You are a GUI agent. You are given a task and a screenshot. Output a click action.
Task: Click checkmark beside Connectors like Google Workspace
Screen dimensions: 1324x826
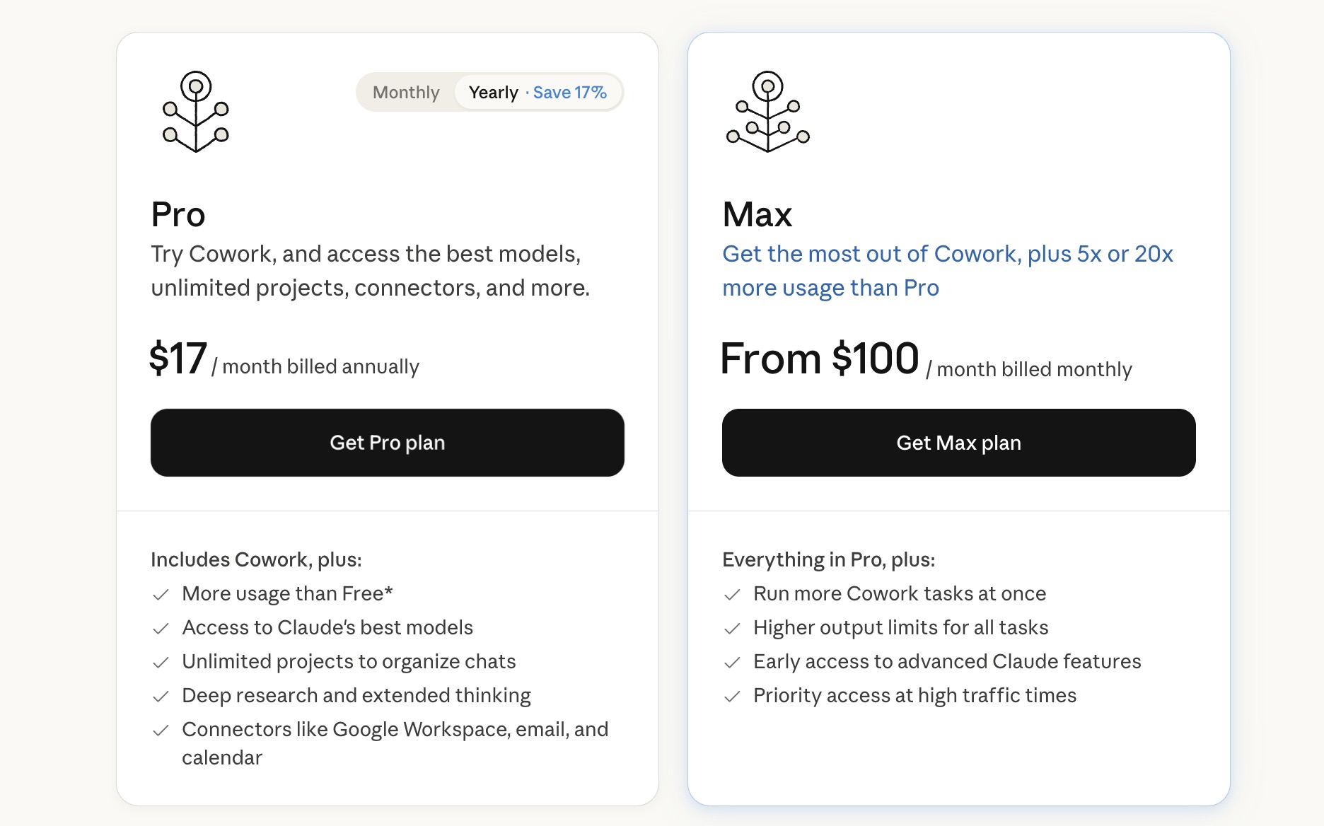161,731
